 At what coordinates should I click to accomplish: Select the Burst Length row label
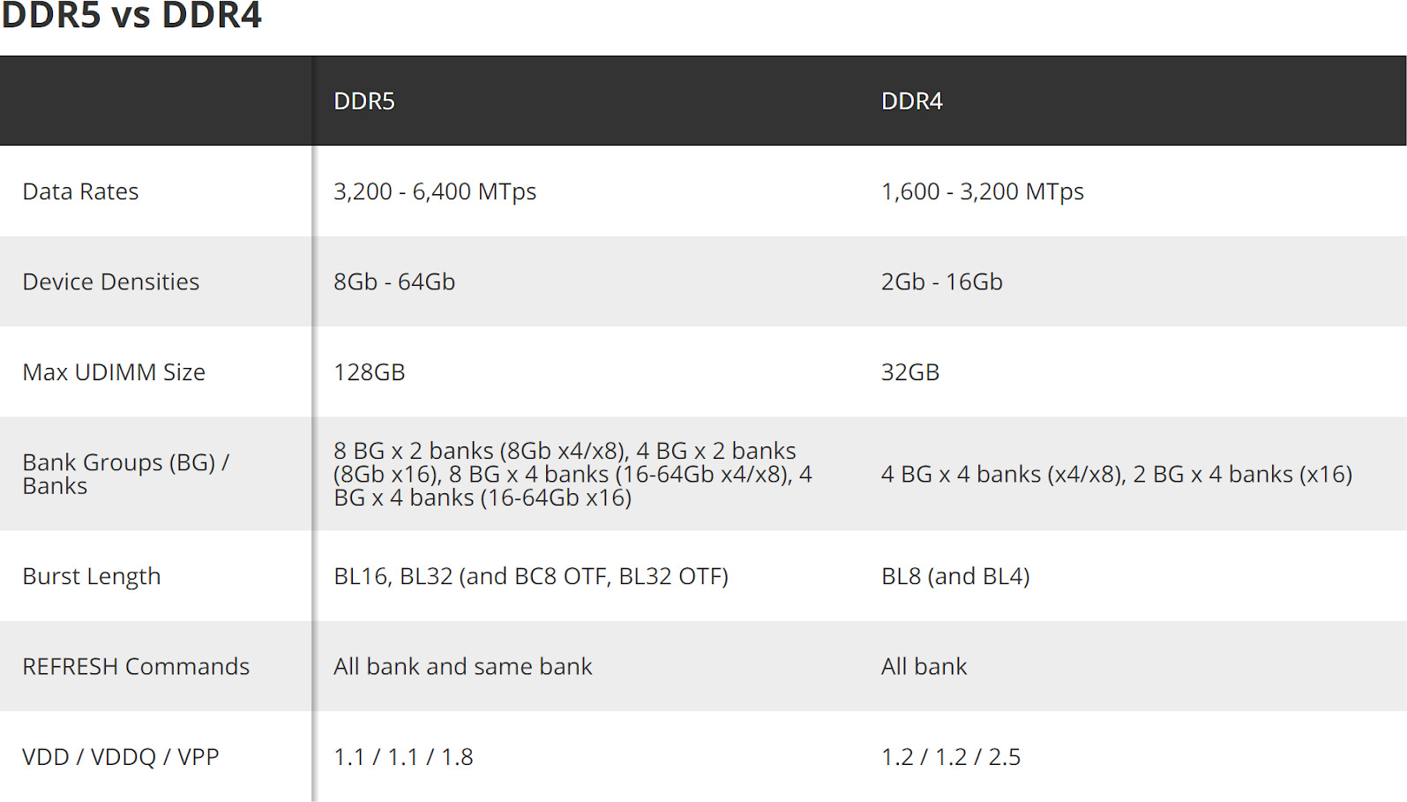(92, 576)
